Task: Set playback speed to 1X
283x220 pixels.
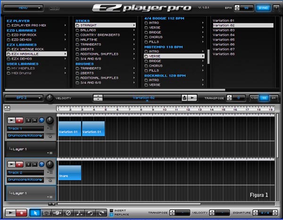Action: [264, 98]
